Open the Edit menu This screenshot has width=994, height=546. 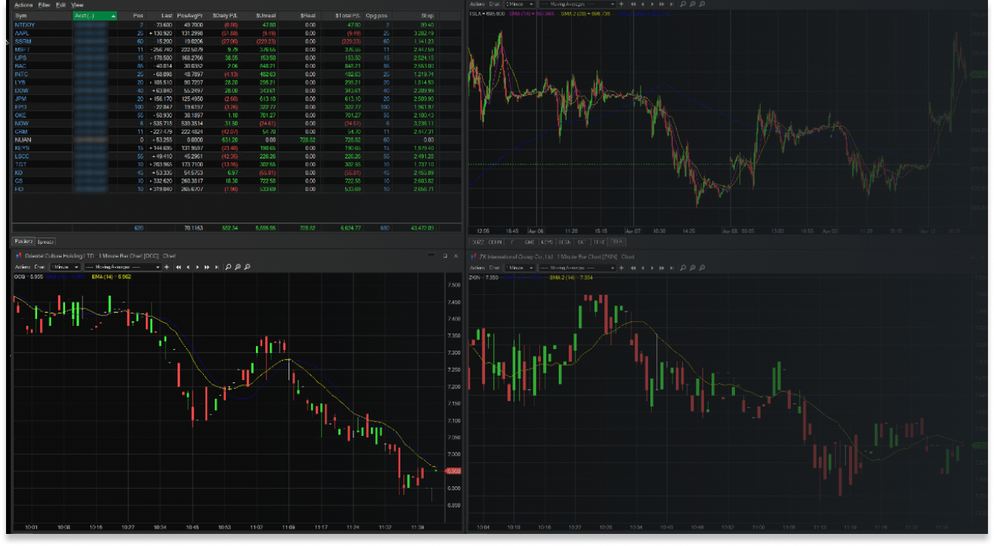[x=61, y=5]
